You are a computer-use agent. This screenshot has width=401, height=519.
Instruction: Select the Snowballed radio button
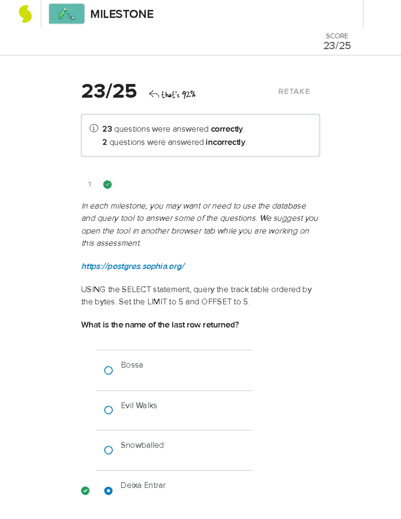point(108,450)
